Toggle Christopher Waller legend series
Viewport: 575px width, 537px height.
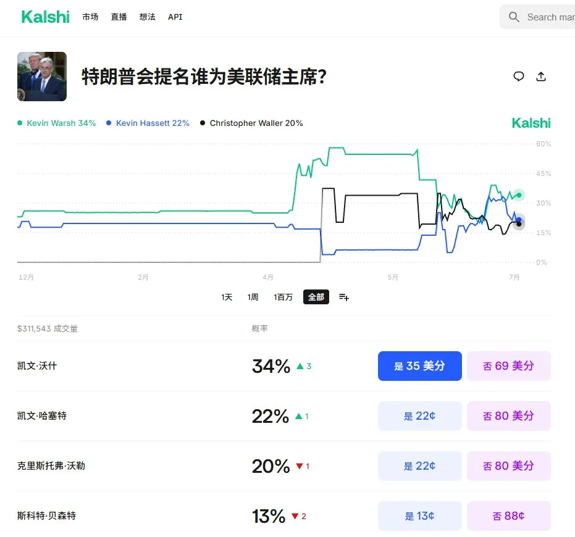[251, 123]
